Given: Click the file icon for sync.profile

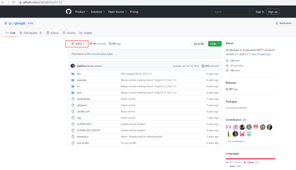Looking at the screenshot, I should pos(73,143).
